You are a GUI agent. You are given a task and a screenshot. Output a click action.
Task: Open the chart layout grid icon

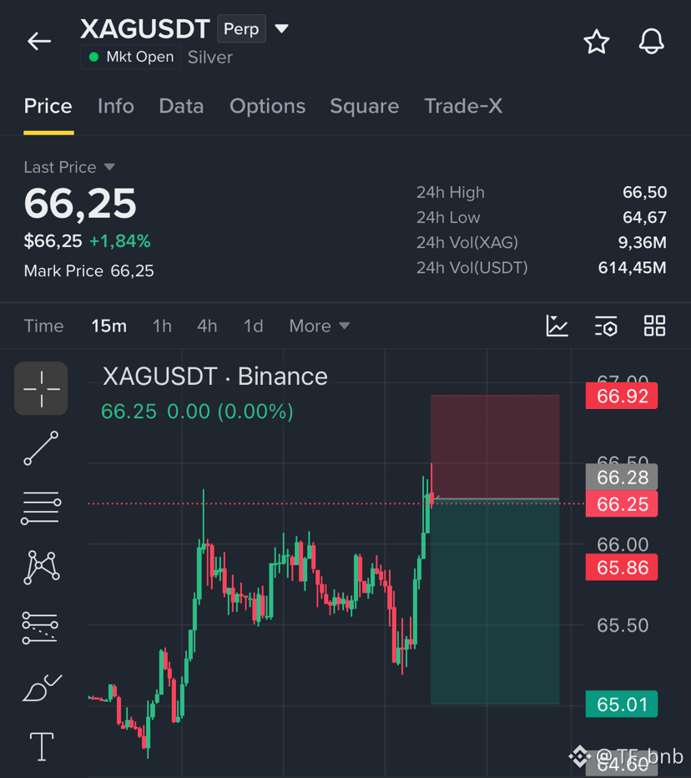[654, 326]
